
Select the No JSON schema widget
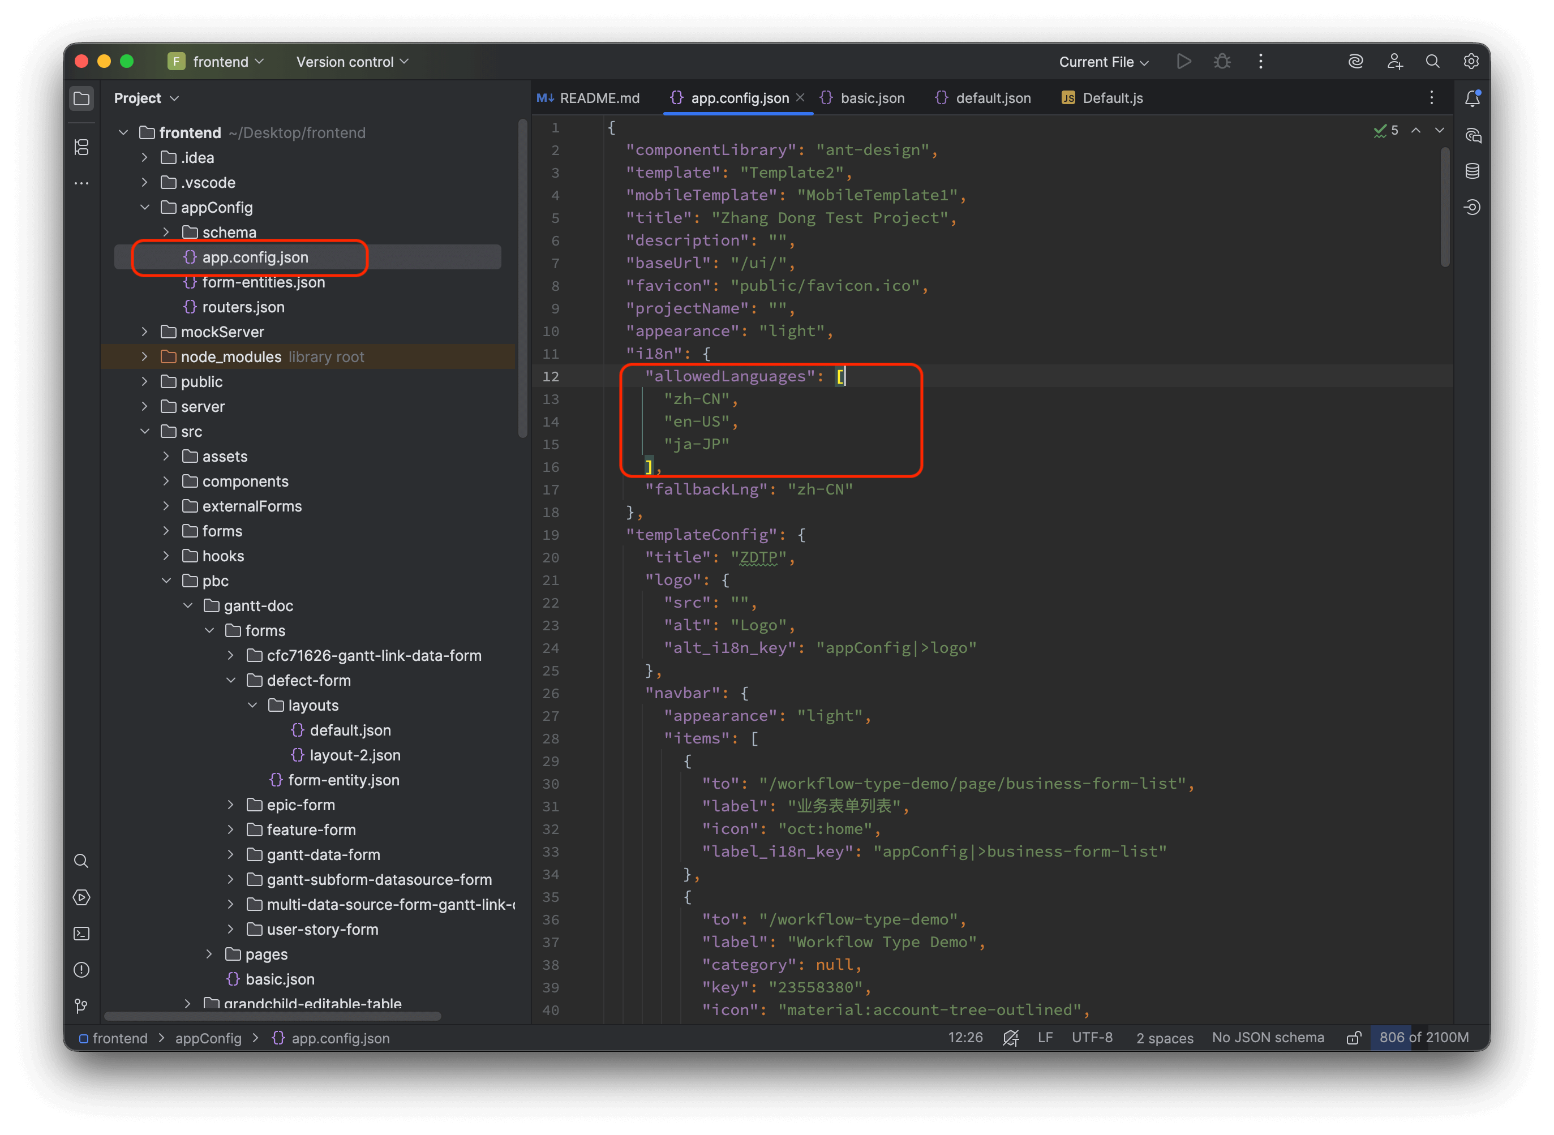(1268, 1038)
